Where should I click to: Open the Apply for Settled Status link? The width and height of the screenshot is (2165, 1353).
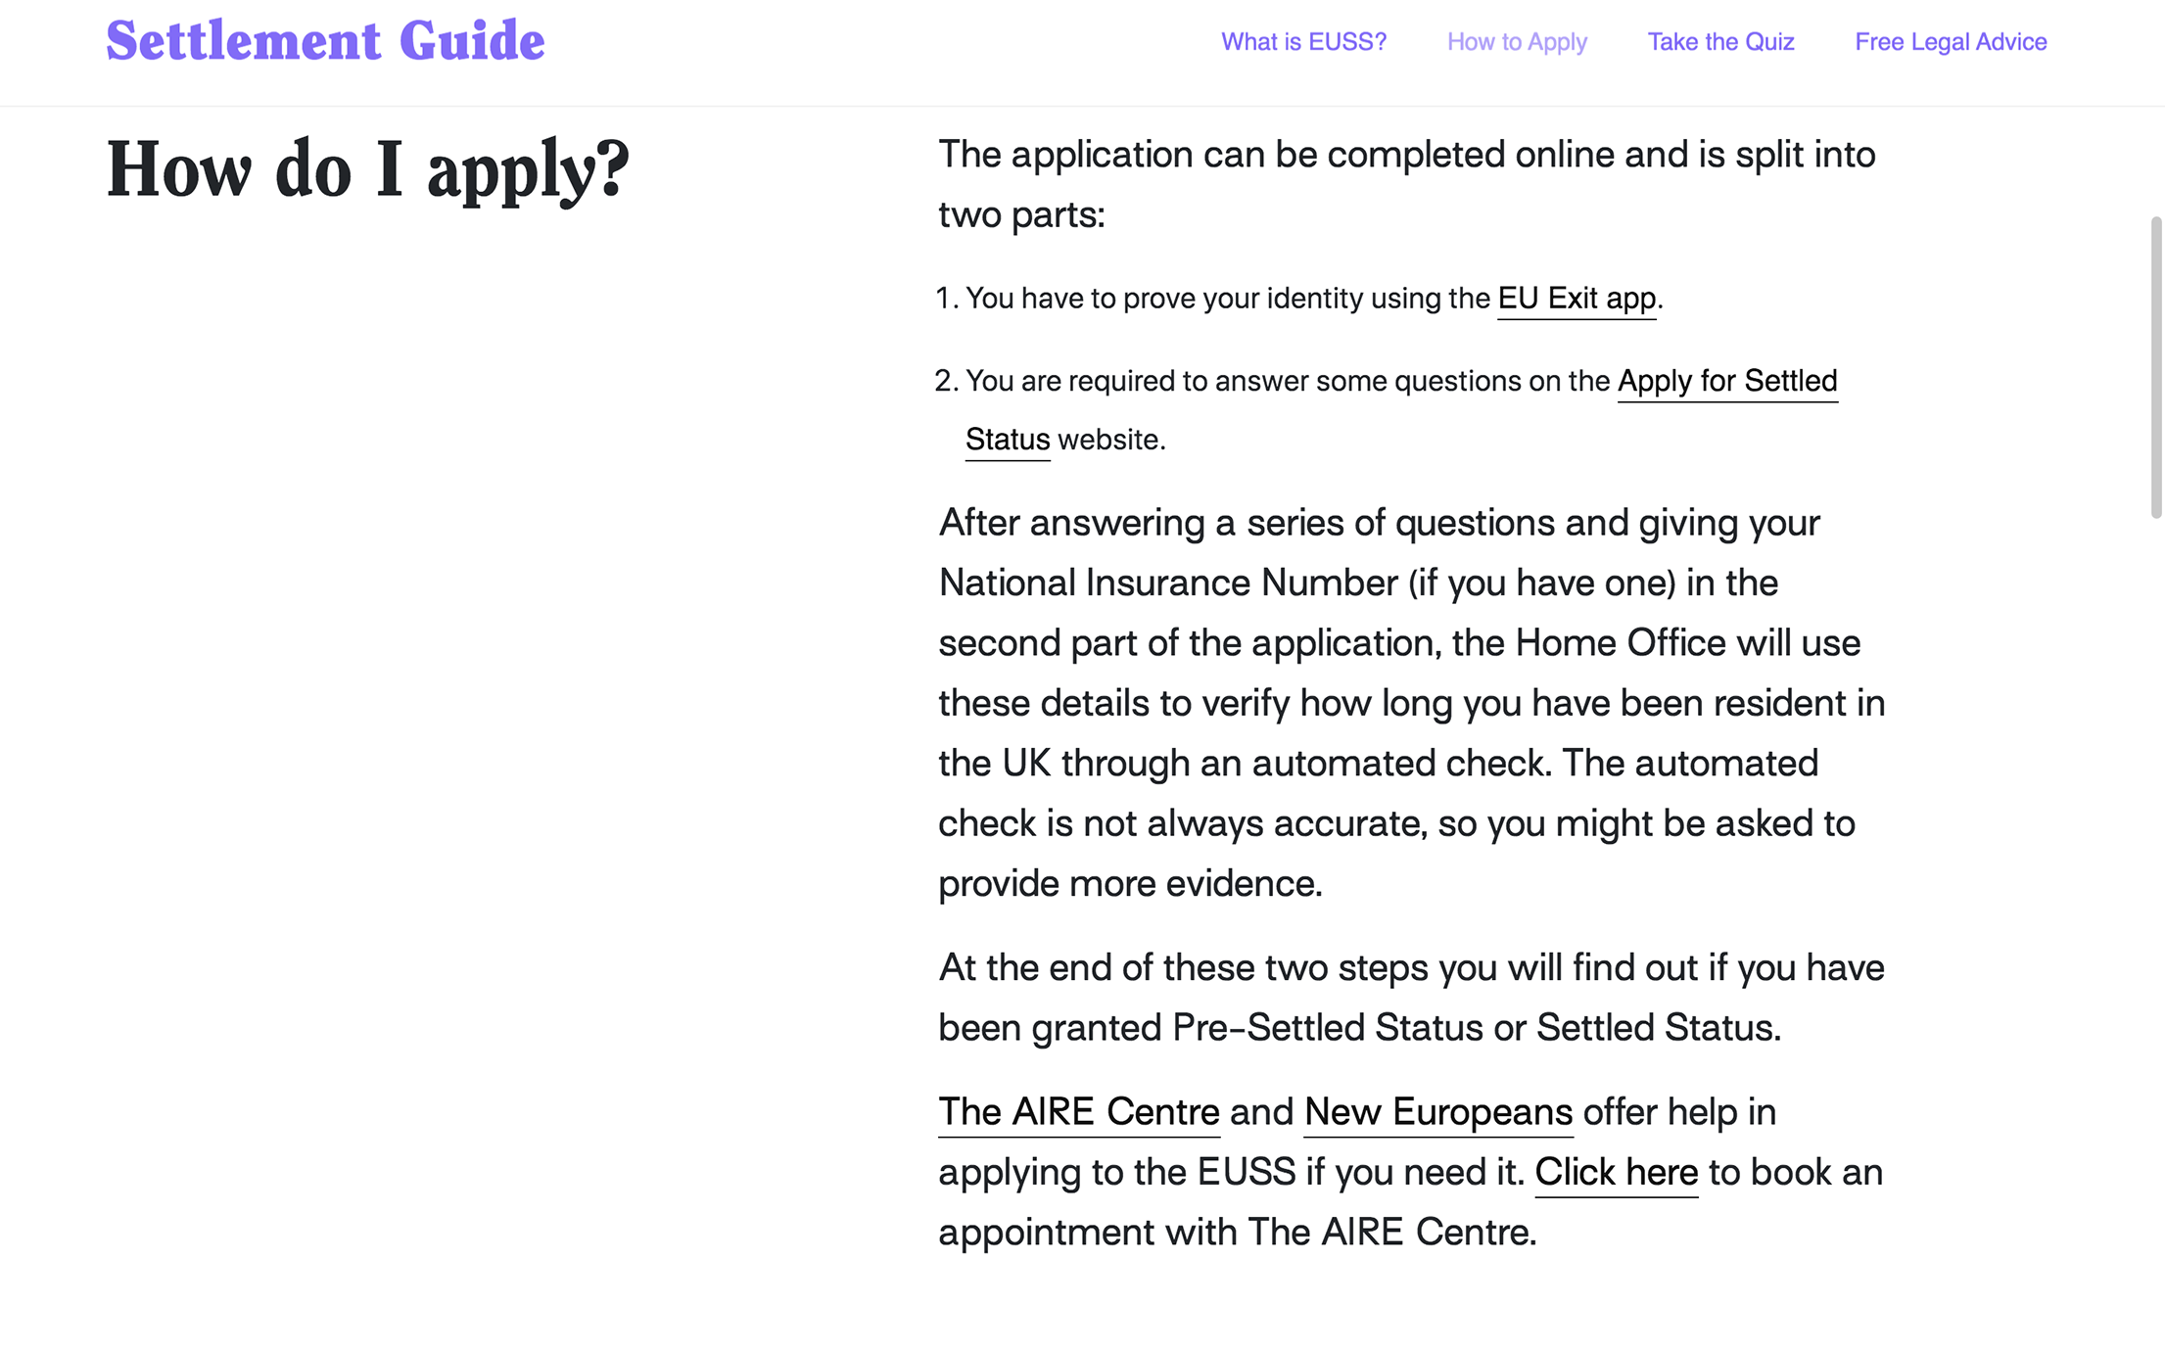[1726, 381]
